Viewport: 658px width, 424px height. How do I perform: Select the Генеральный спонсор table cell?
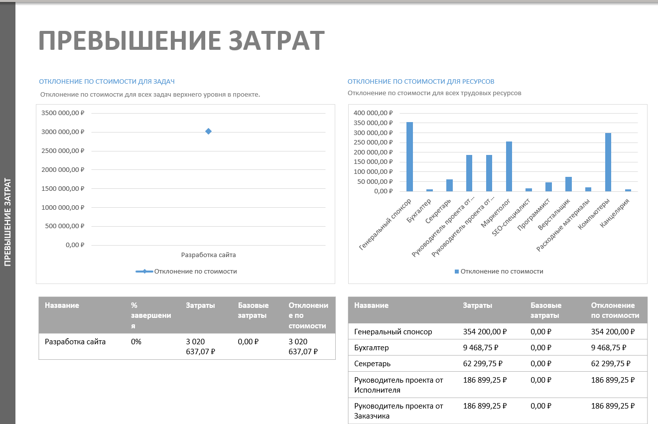[x=393, y=332]
